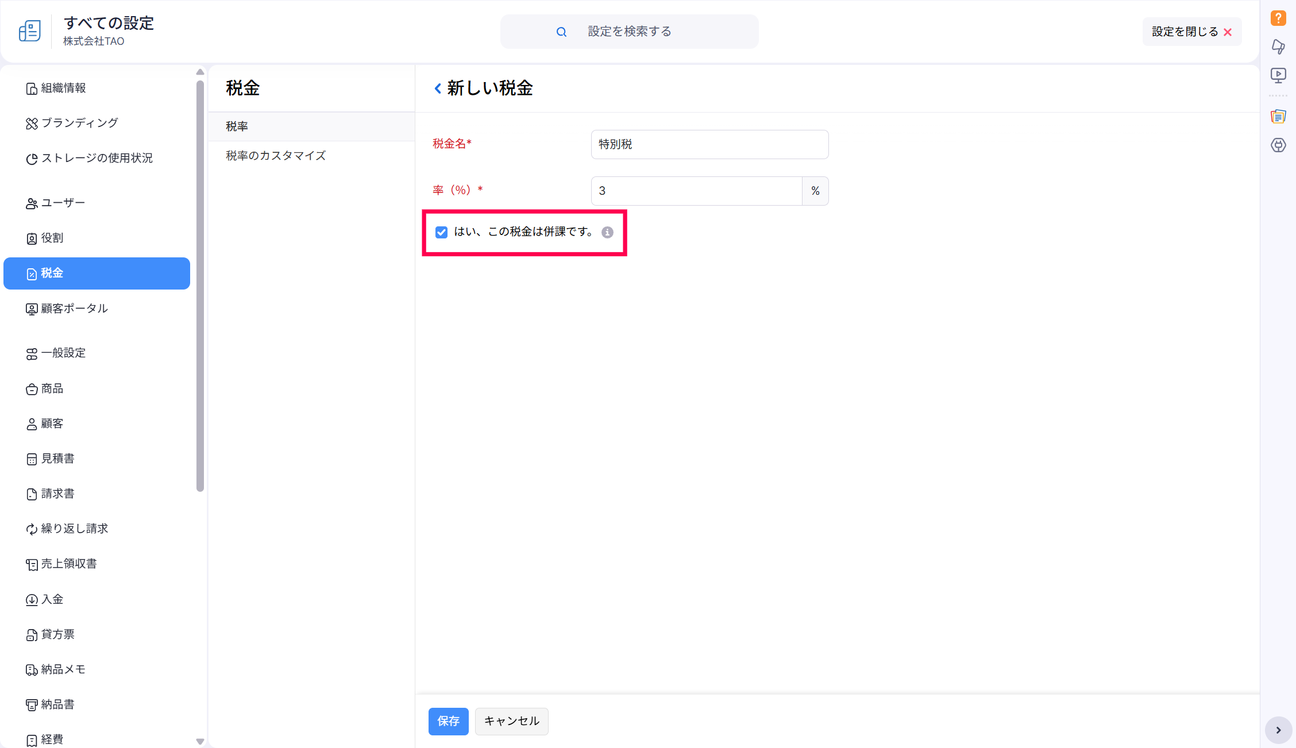Click the 税金名 input field
Viewport: 1296px width, 748px height.
click(x=709, y=144)
